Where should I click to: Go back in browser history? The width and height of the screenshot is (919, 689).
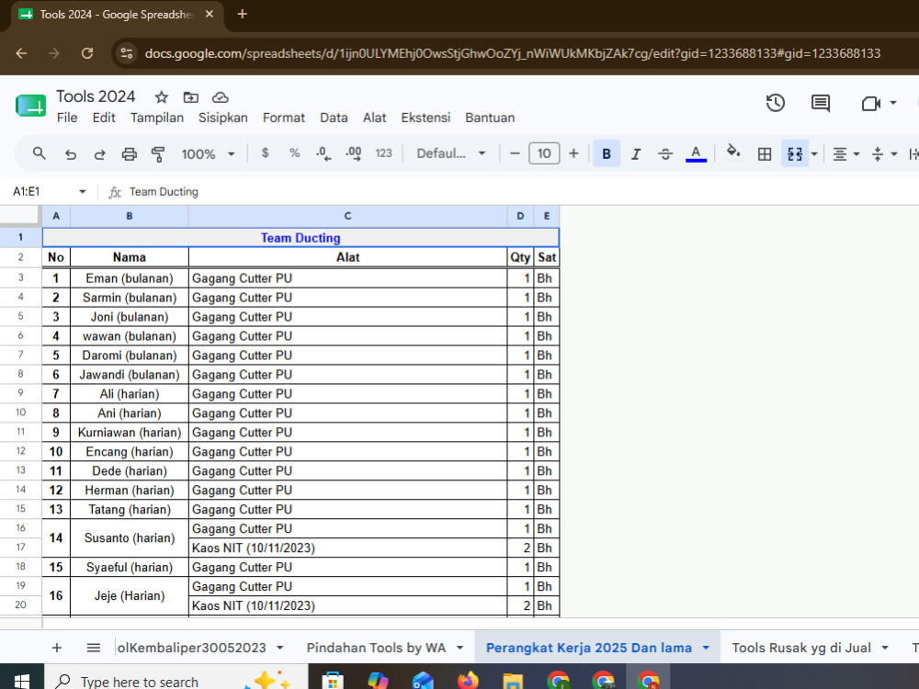click(x=21, y=53)
